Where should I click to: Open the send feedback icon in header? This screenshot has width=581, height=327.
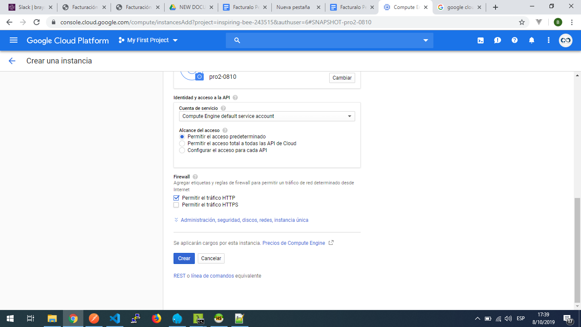[498, 40]
